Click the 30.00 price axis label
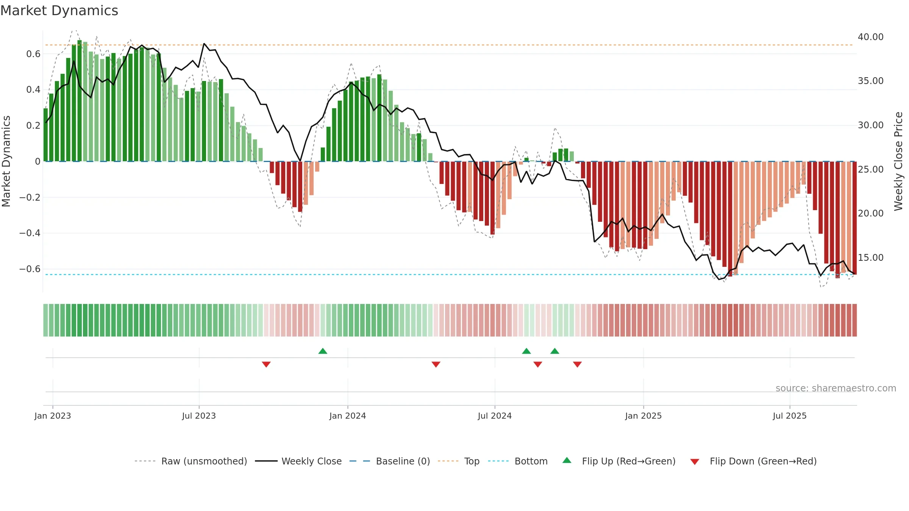 [871, 125]
